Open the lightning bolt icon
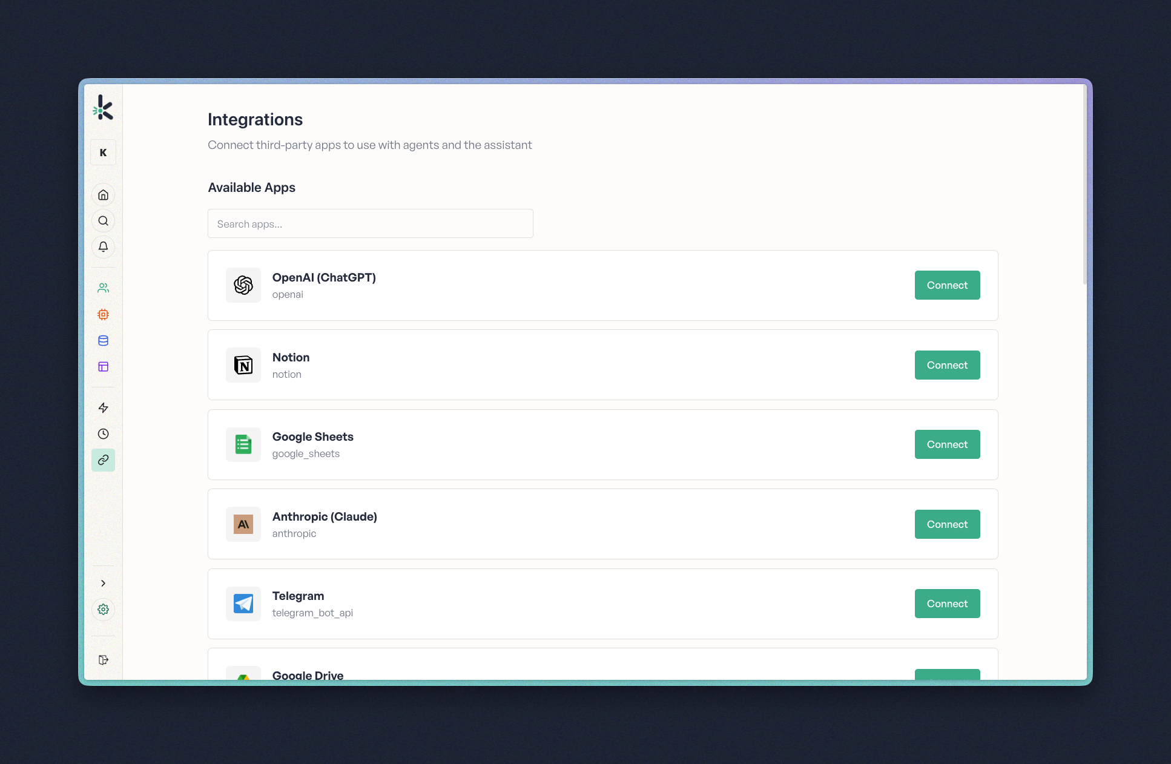Image resolution: width=1171 pixels, height=764 pixels. [x=103, y=408]
